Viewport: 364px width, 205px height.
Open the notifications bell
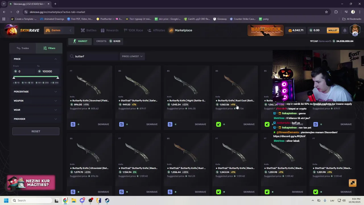pyautogui.click(x=345, y=30)
